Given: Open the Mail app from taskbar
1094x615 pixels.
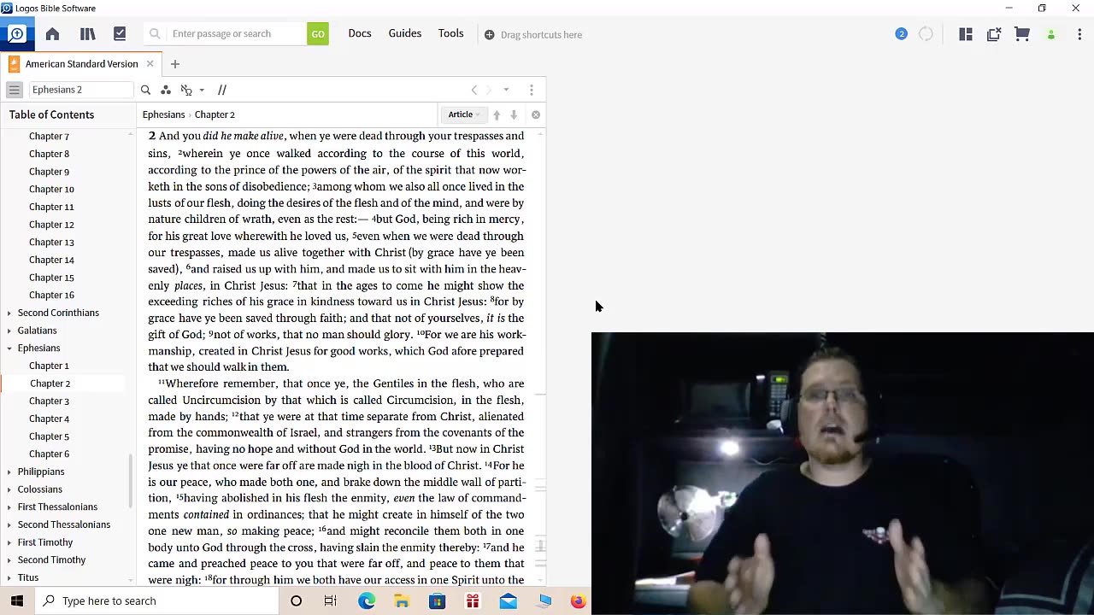Looking at the screenshot, I should coord(509,601).
